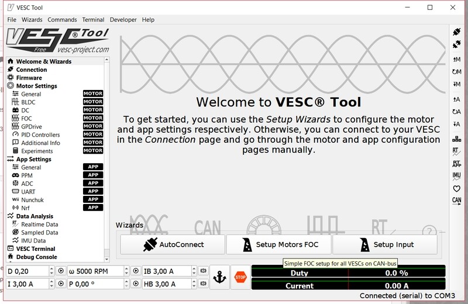Screen dimensions: 468x304
Task: Run current with play button beside I 3,00 A
Action: (61, 284)
